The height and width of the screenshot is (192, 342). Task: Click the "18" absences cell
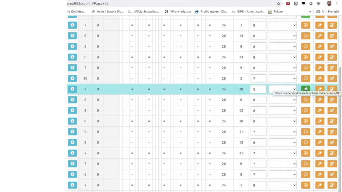[x=241, y=121]
